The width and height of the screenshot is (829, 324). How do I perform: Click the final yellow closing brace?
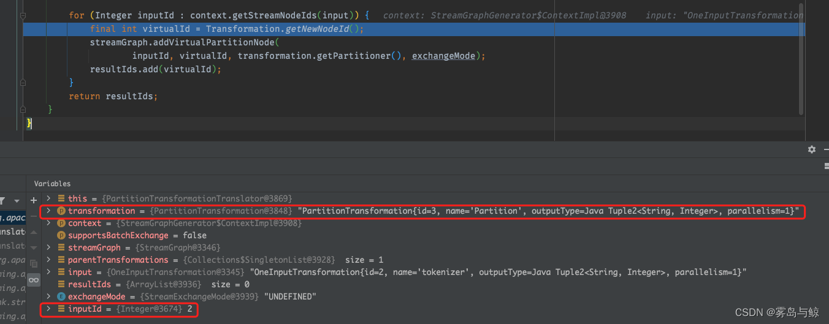(29, 123)
